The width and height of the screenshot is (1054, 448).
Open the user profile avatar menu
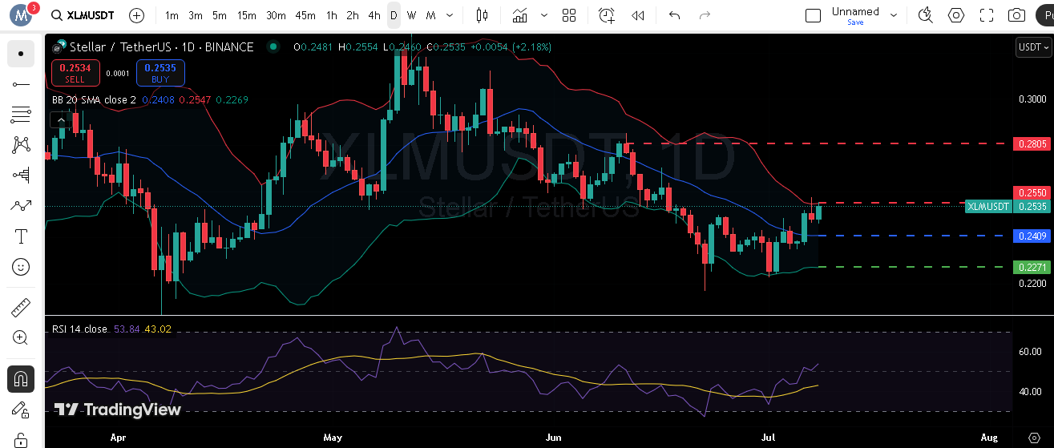[x=20, y=14]
